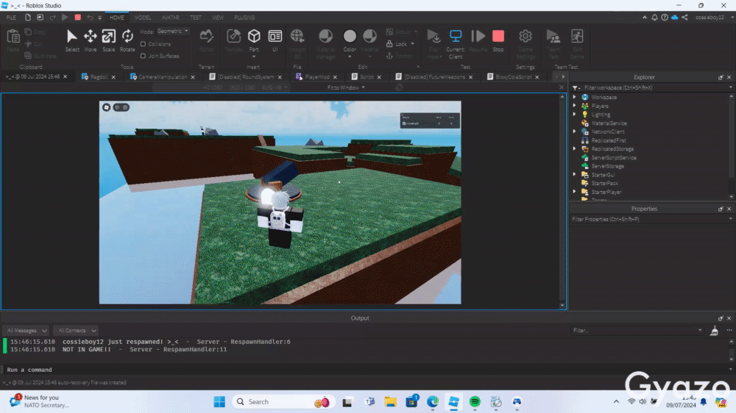This screenshot has width=736, height=413.
Task: Select ReplicatedFirst in Explorer
Action: pos(609,140)
